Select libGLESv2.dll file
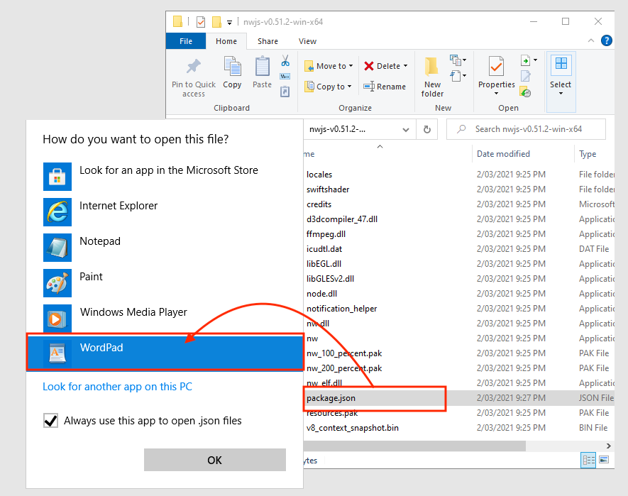 pyautogui.click(x=330, y=278)
